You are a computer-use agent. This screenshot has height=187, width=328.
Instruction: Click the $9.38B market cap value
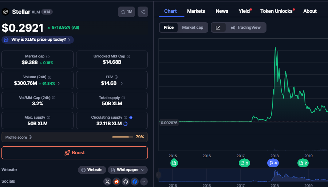(29, 63)
